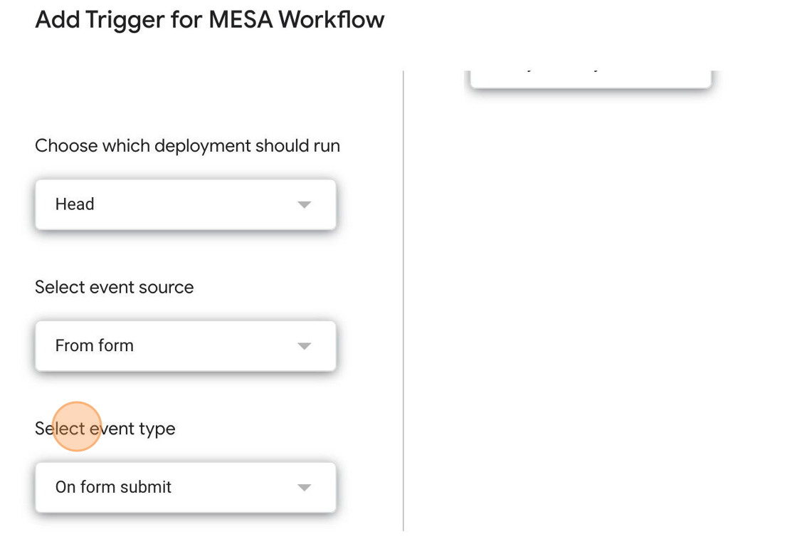Image resolution: width=797 pixels, height=549 pixels.
Task: Open the event type dropdown box
Action: [185, 488]
